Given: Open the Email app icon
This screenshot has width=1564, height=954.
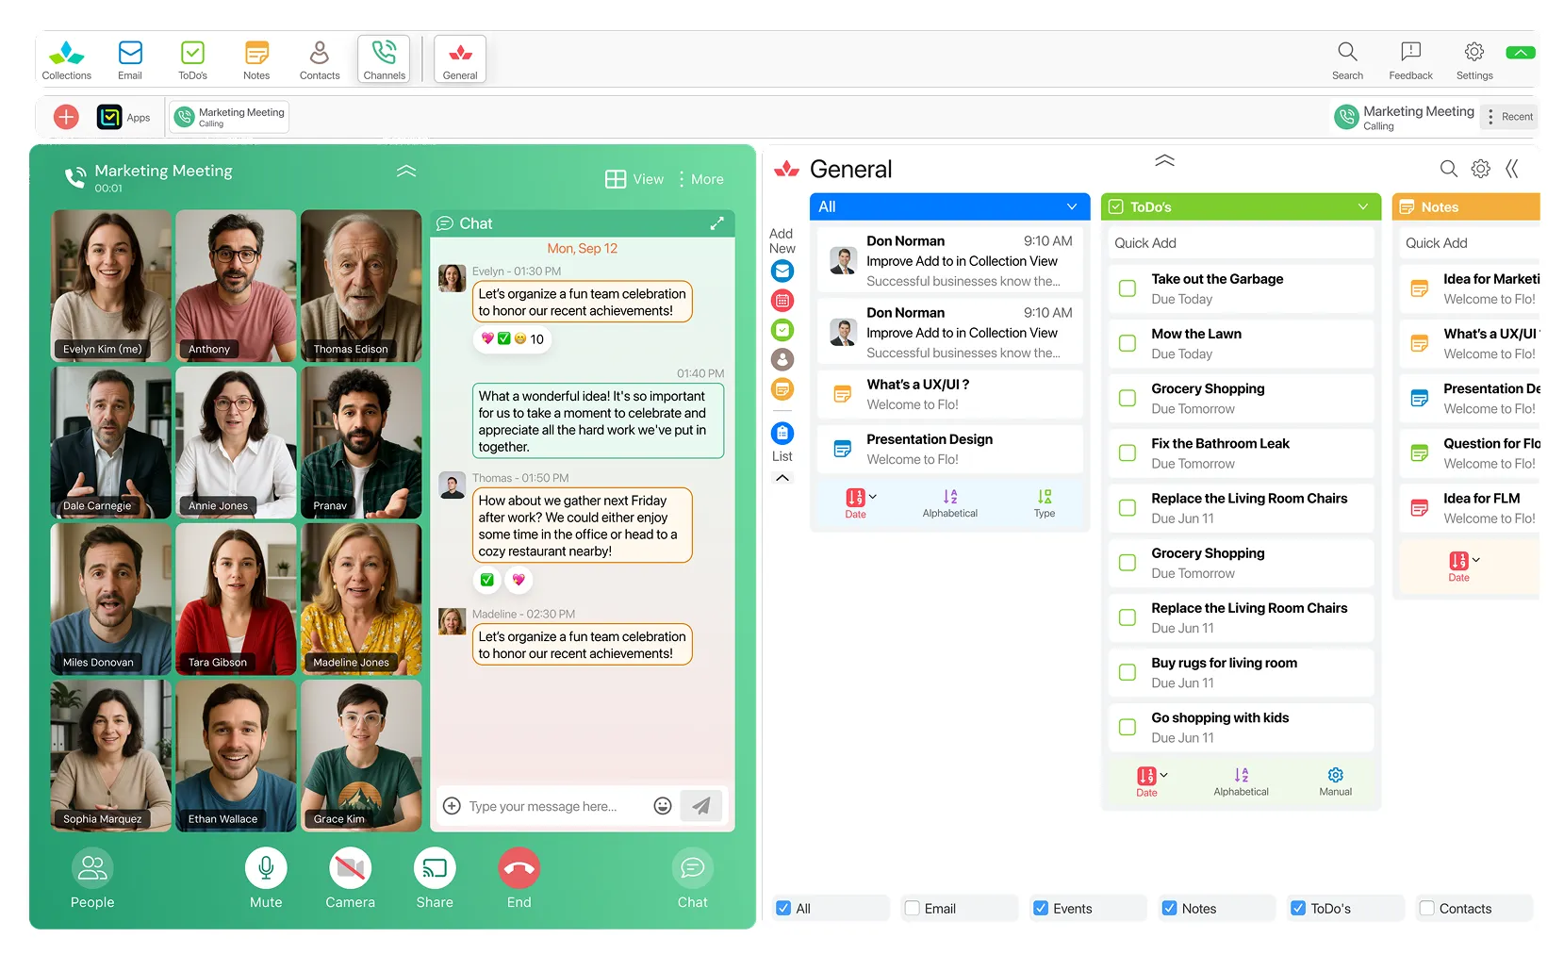Looking at the screenshot, I should [x=130, y=59].
